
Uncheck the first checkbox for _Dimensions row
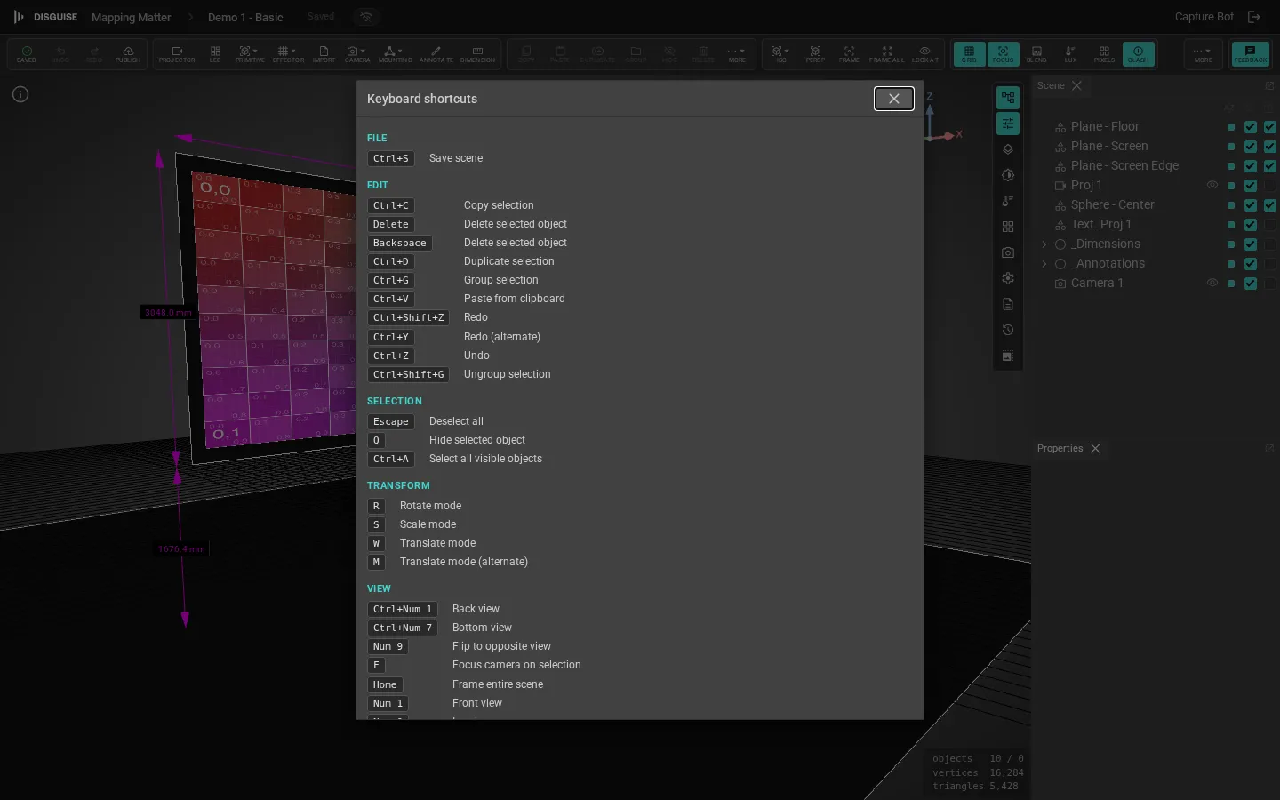[x=1251, y=244]
